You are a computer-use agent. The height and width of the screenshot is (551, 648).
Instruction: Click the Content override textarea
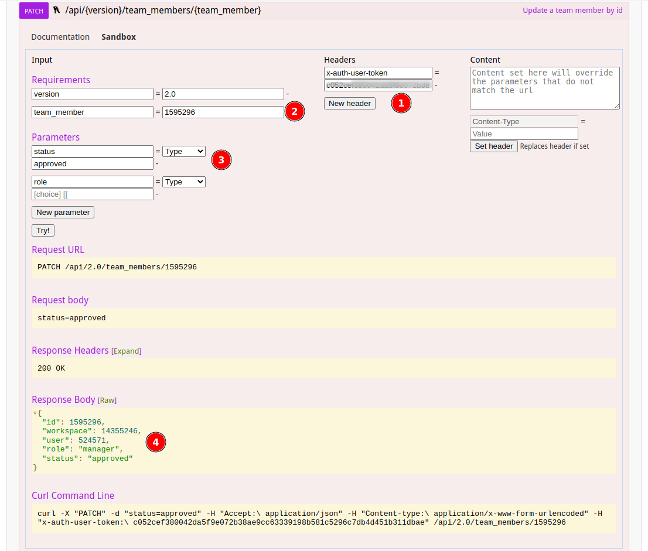[545, 88]
